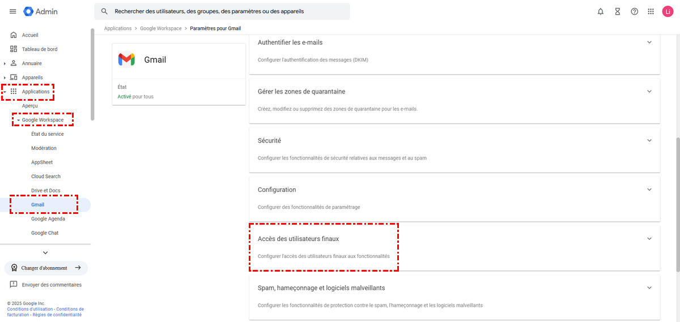The image size is (680, 322).
Task: Select Google Agenda in sidebar
Action: point(48,219)
